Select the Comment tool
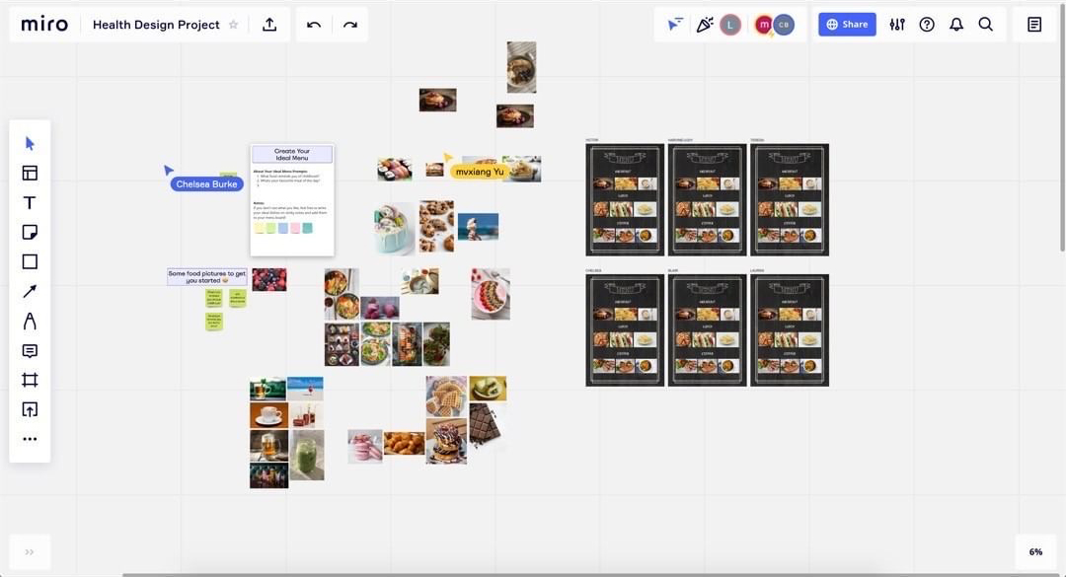1066x577 pixels. (x=30, y=351)
